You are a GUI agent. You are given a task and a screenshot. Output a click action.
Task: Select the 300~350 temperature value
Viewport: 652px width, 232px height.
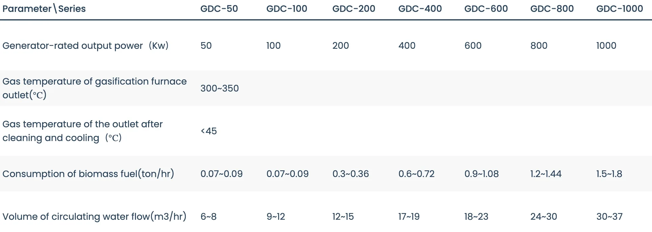pos(219,89)
